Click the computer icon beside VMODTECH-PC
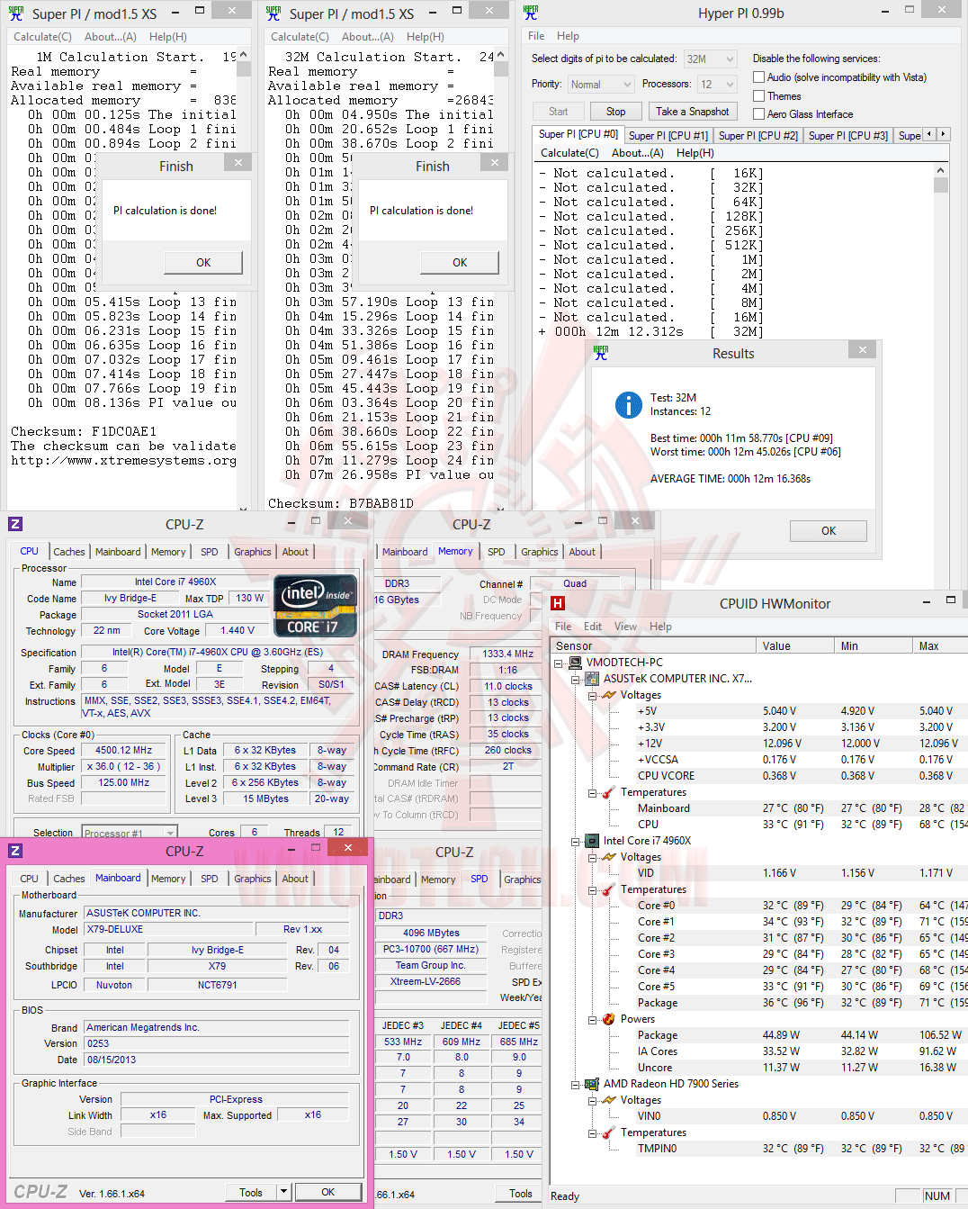Image resolution: width=968 pixels, height=1209 pixels. [x=575, y=663]
